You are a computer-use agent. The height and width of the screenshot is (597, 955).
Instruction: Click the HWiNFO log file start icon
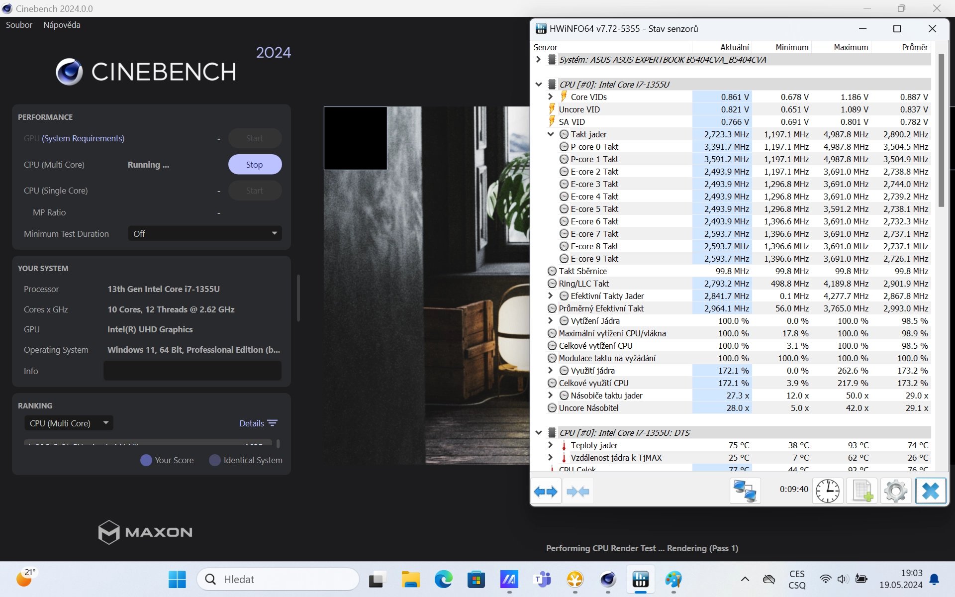862,491
